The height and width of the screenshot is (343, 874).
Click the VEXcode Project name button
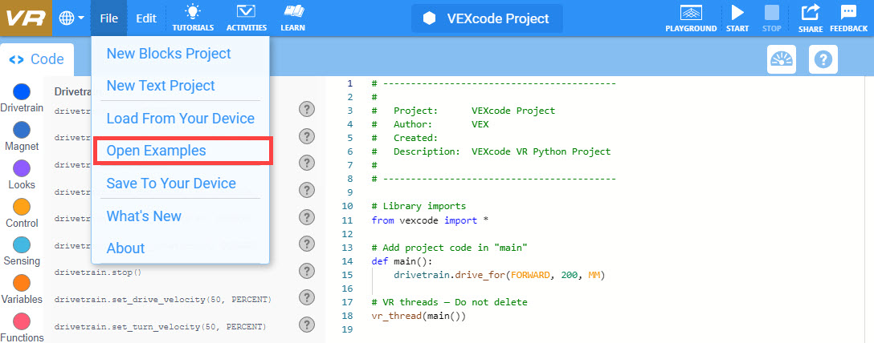click(x=487, y=18)
